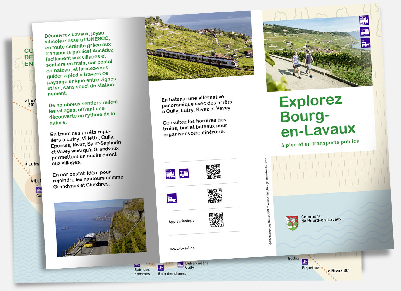Click the Piquettaz label on the map
Screen dimensions: 401x291
point(310,268)
